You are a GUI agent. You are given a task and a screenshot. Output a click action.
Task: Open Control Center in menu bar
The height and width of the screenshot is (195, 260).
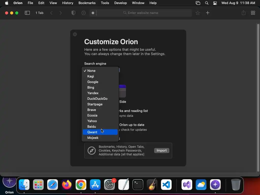pyautogui.click(x=215, y=3)
